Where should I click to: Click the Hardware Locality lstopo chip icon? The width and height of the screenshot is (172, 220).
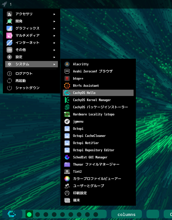coord(67,114)
